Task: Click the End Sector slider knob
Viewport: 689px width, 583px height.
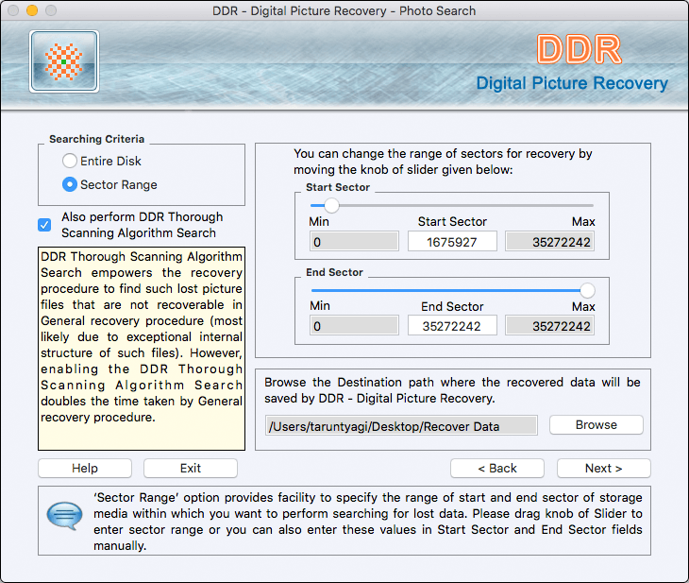Action: click(x=587, y=290)
